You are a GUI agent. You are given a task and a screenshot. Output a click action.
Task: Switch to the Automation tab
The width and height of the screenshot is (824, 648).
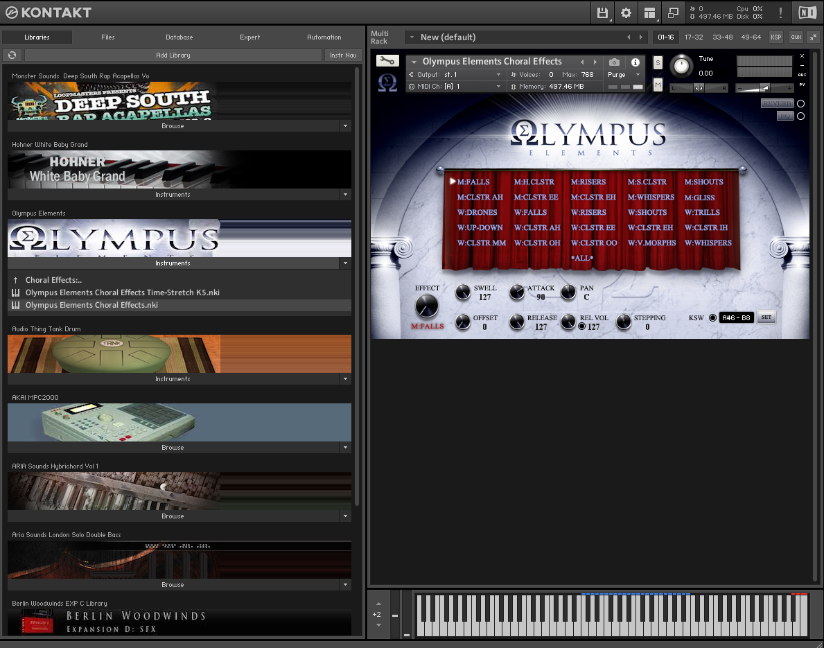[x=324, y=37]
